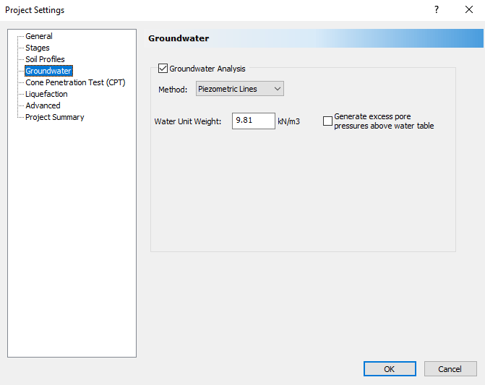This screenshot has height=385, width=485.
Task: Click the Method label text
Action: [x=173, y=90]
